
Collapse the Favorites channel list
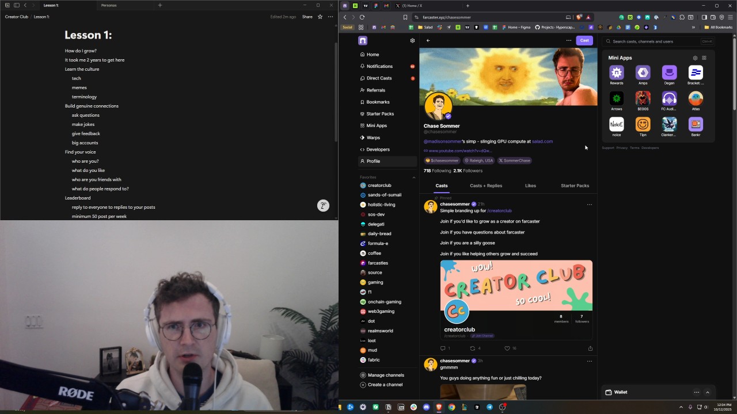[x=413, y=177]
